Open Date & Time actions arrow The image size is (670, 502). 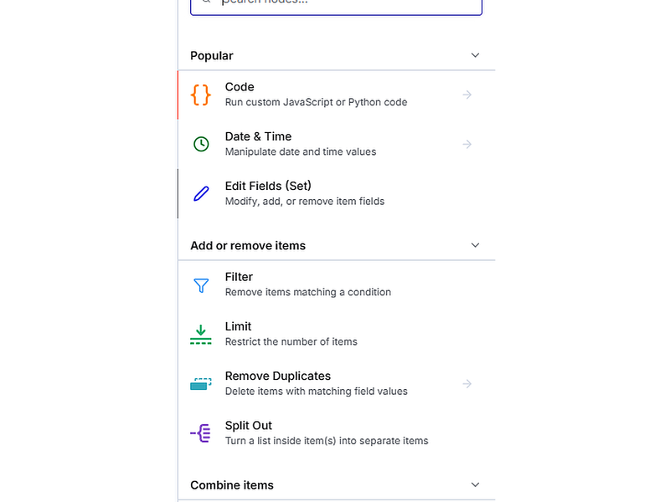pos(467,144)
